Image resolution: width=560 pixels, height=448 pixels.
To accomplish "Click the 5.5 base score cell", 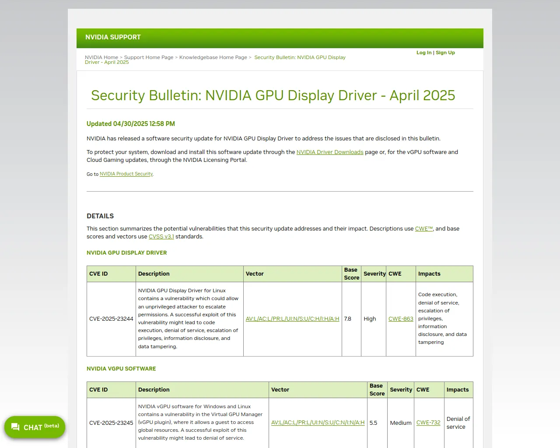I will click(377, 423).
